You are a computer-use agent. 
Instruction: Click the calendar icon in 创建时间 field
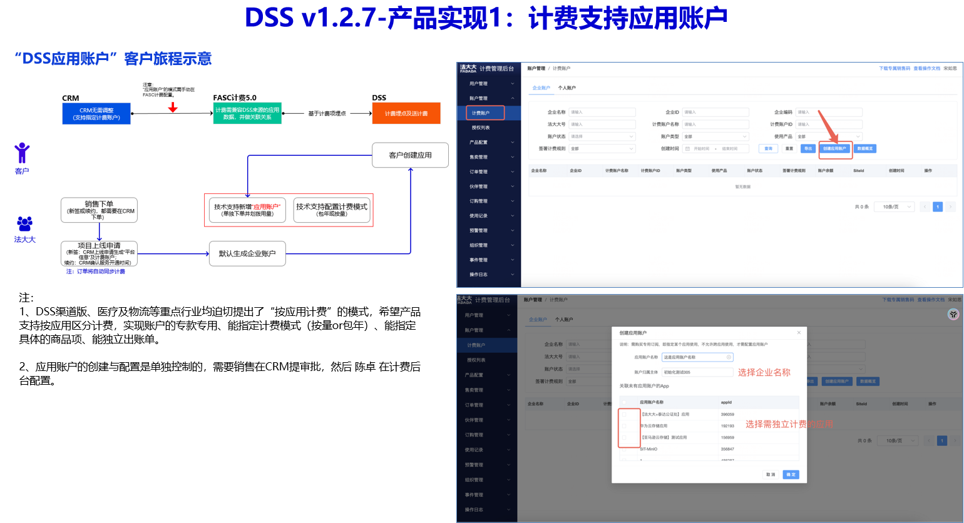point(688,149)
